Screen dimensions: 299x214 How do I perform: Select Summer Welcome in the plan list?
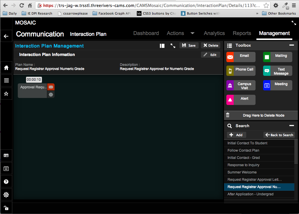point(242,172)
